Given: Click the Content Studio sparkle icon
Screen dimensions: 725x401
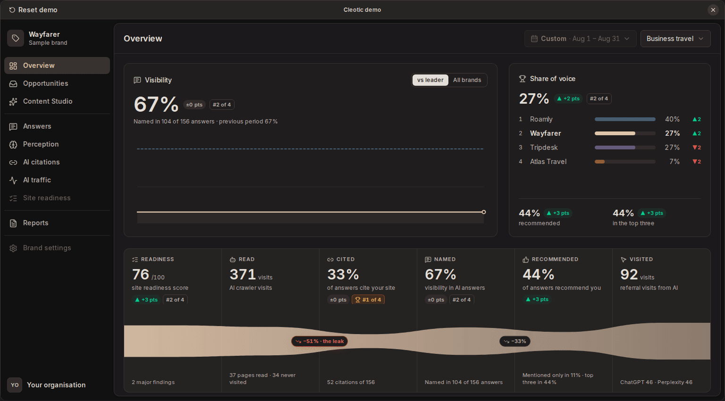Looking at the screenshot, I should tap(13, 101).
